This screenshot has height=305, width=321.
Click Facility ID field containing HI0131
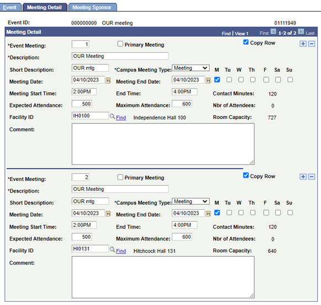[x=90, y=249]
